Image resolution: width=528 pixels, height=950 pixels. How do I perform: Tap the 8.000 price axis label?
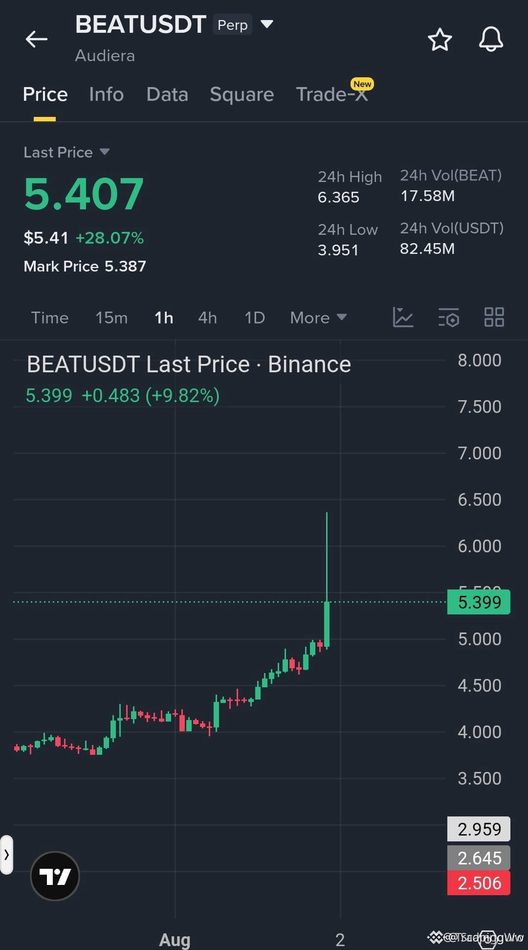click(x=479, y=360)
